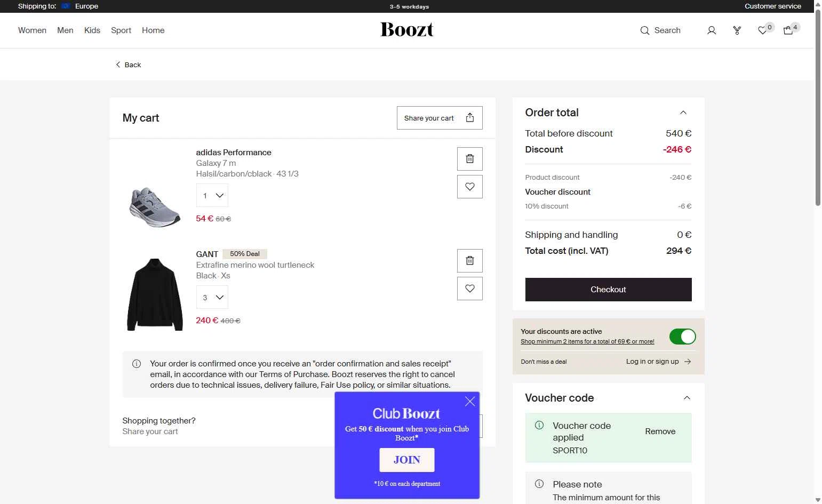The height and width of the screenshot is (504, 822).
Task: Collapse the Order total section
Action: coord(683,113)
